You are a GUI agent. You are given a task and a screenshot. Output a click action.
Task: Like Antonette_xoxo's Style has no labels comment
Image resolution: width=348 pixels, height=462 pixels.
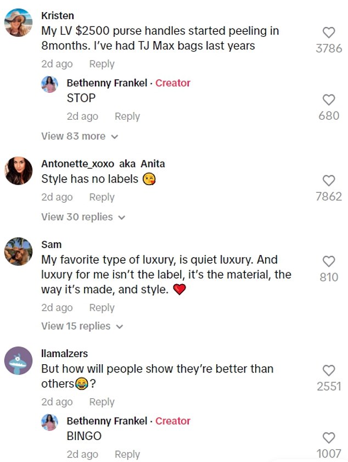pos(328,180)
